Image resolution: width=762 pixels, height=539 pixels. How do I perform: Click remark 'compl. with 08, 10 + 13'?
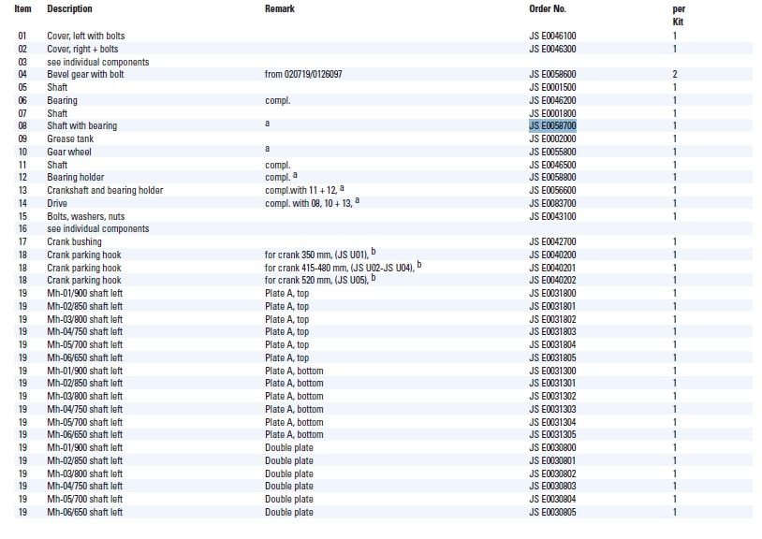pos(309,203)
